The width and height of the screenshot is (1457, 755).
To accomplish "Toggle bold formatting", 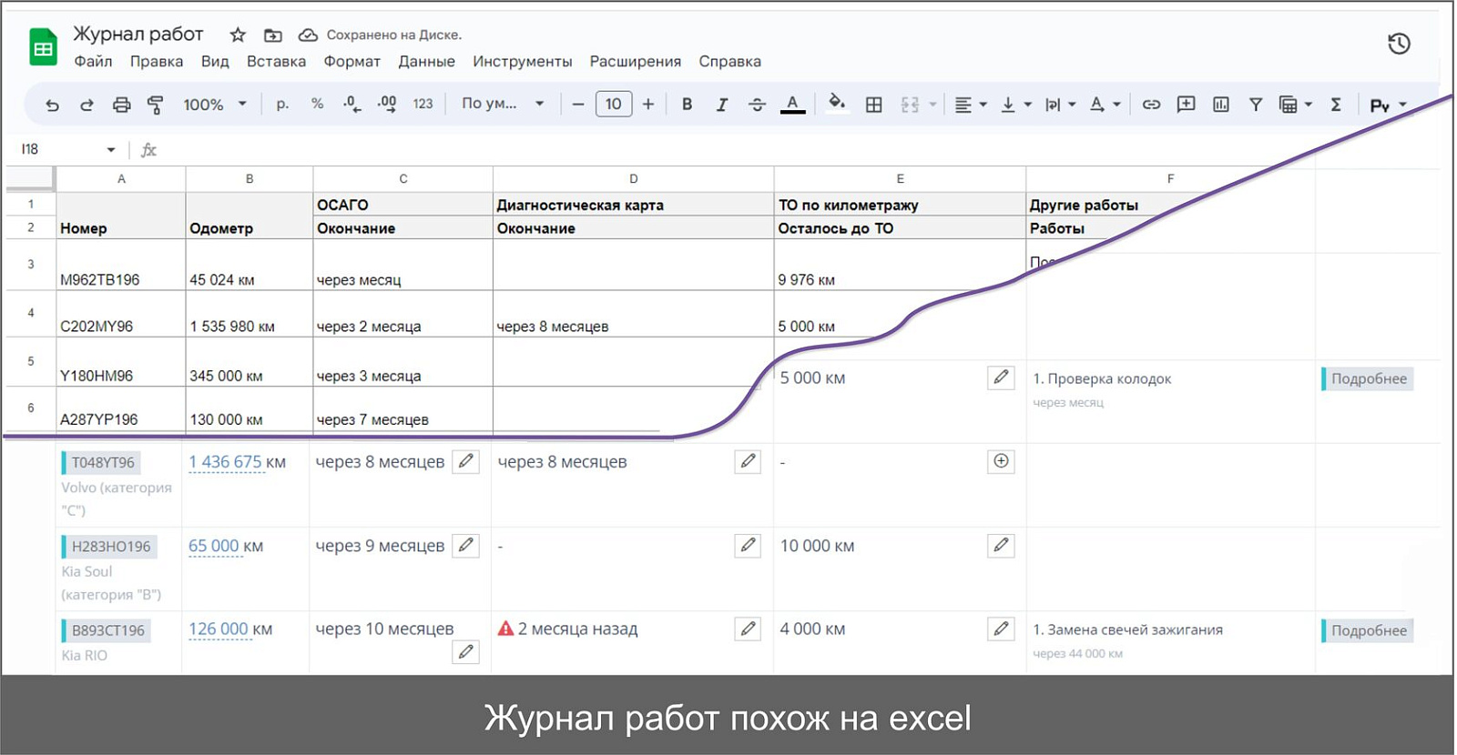I will click(687, 104).
